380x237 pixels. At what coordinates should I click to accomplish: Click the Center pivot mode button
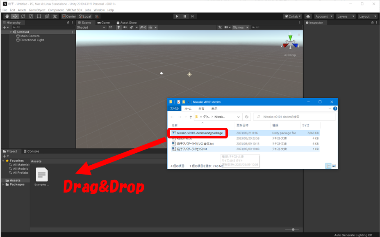click(69, 16)
